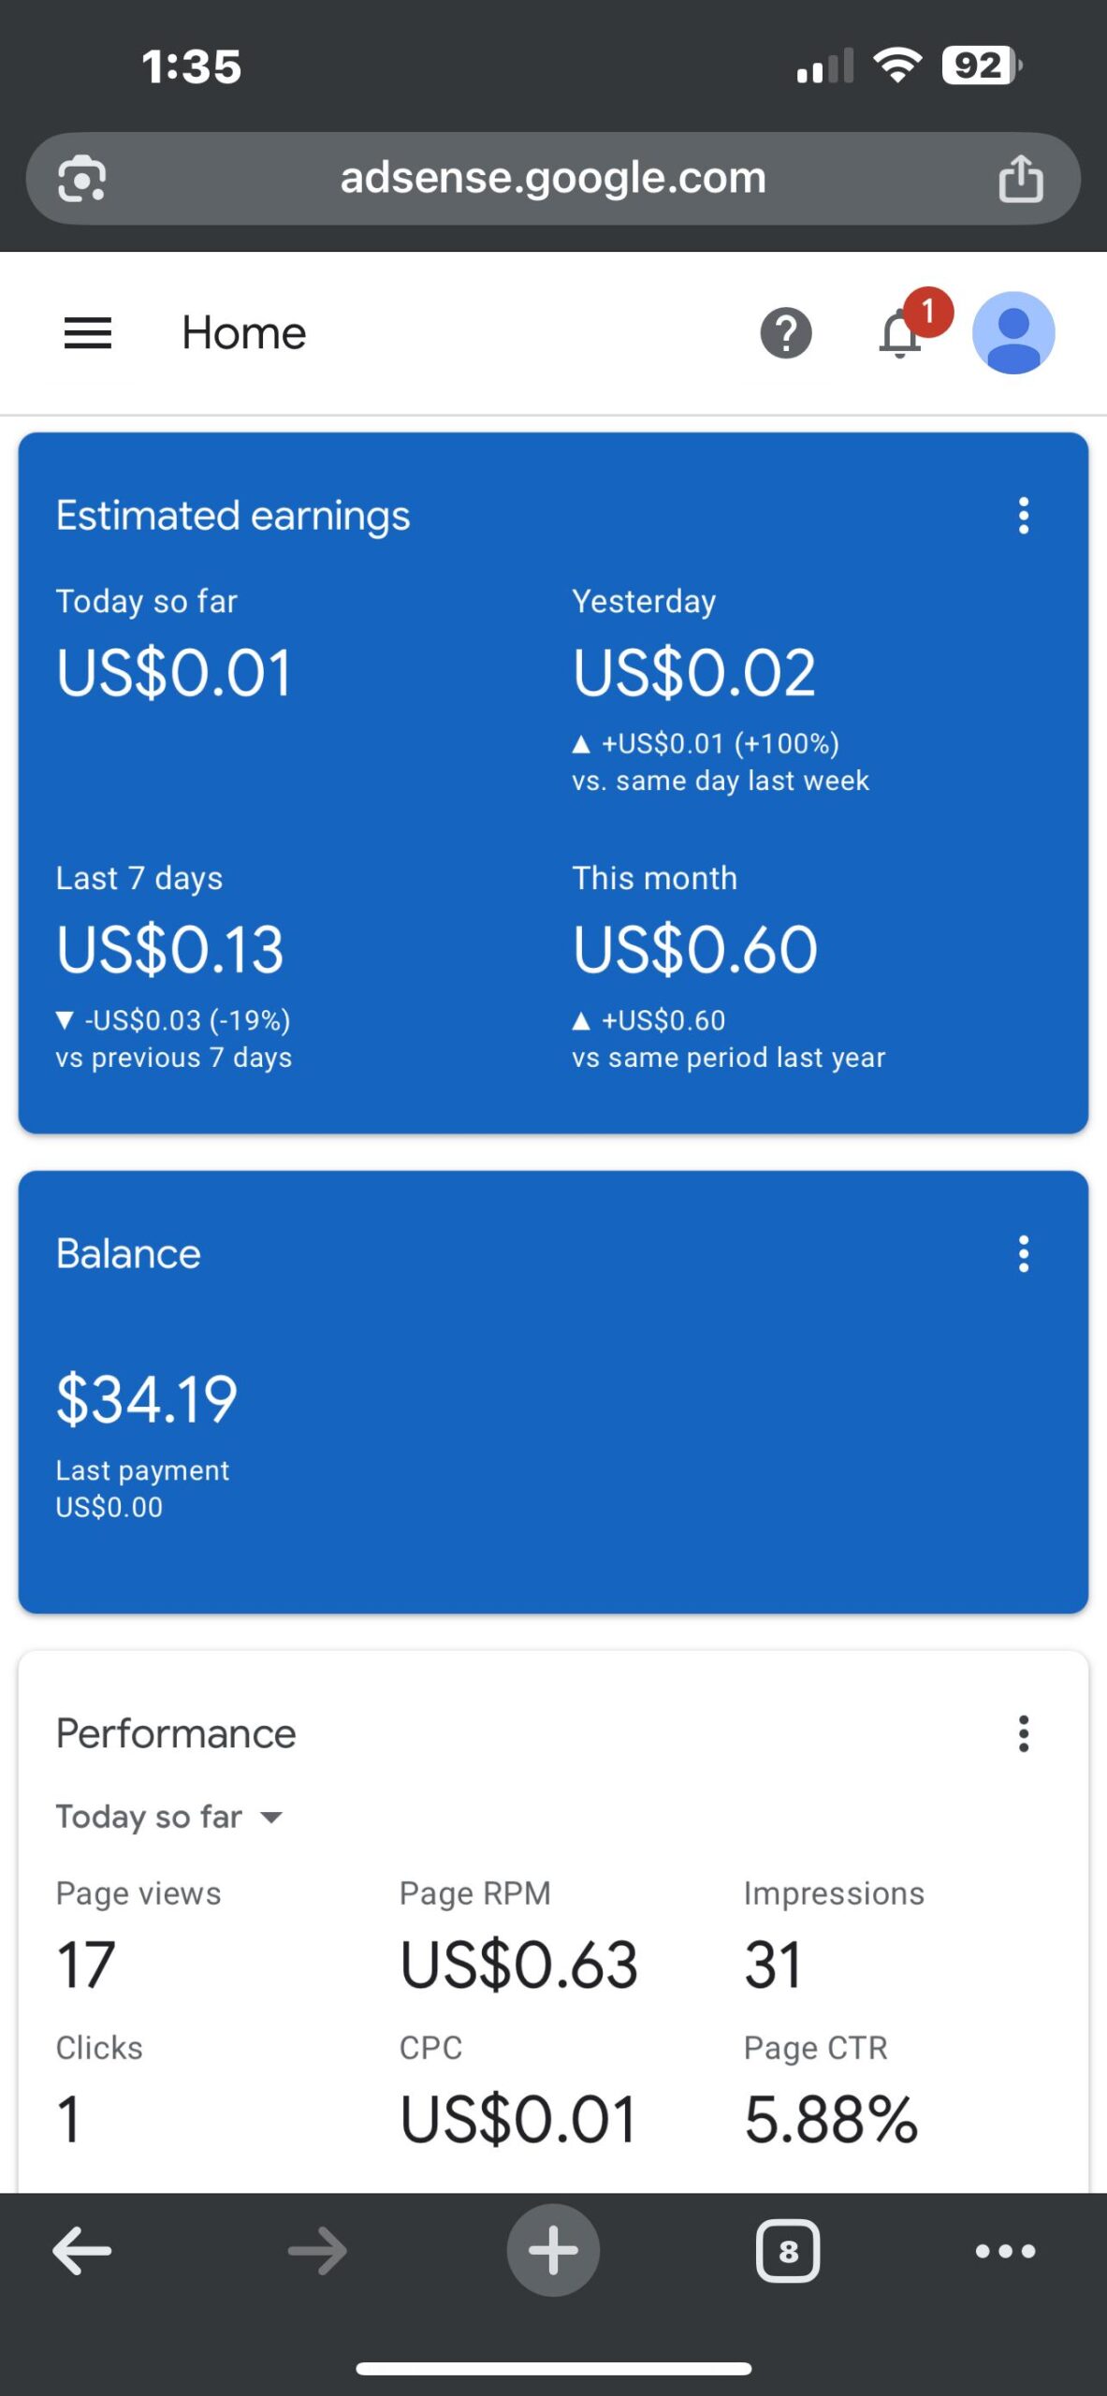Open Estimated earnings card options menu
Image resolution: width=1107 pixels, height=2396 pixels.
[1023, 516]
